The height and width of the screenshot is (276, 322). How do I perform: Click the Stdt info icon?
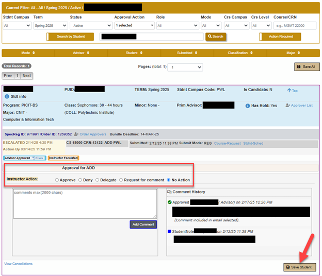[7, 96]
